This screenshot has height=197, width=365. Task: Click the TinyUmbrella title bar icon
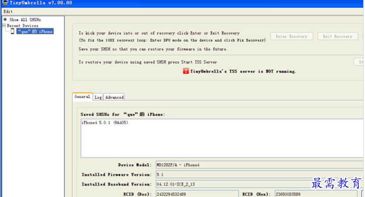5,3
